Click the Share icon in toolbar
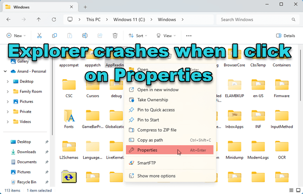This screenshot has height=194, width=303. [x=100, y=36]
